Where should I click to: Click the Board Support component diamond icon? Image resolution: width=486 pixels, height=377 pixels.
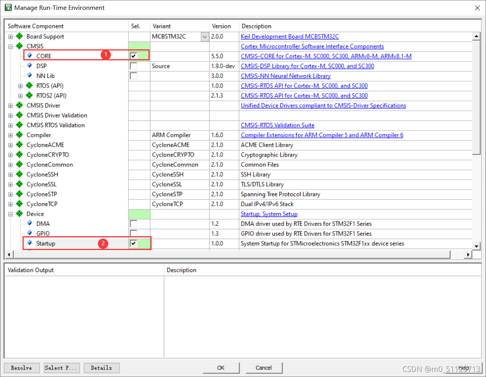point(19,36)
